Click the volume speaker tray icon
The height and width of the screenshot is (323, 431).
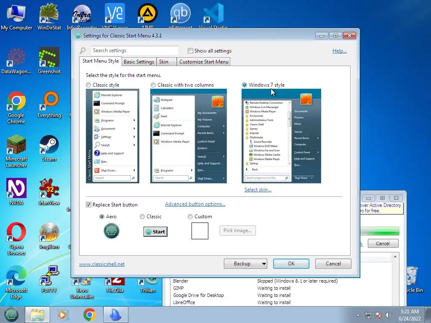tap(388, 315)
